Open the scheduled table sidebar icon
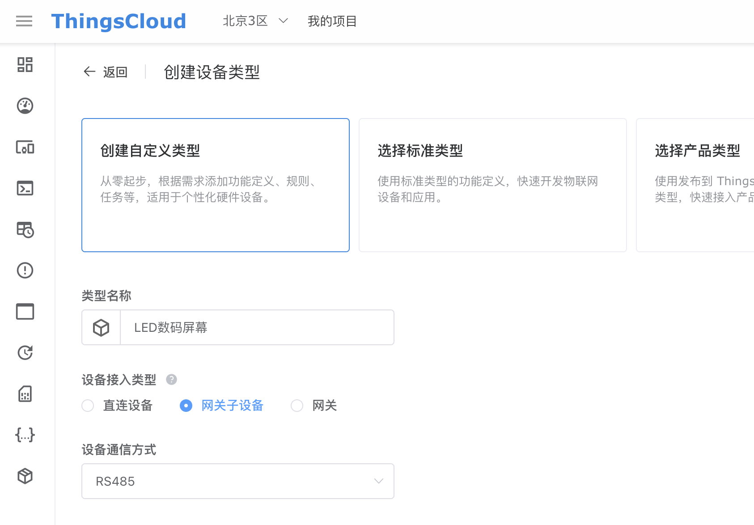The width and height of the screenshot is (754, 525). point(25,229)
